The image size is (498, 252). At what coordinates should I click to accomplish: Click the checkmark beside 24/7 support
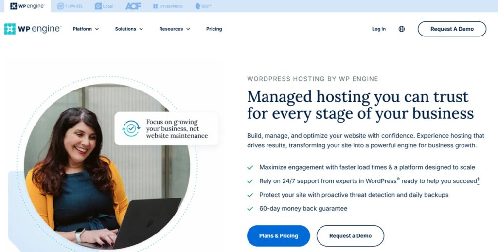click(x=250, y=181)
